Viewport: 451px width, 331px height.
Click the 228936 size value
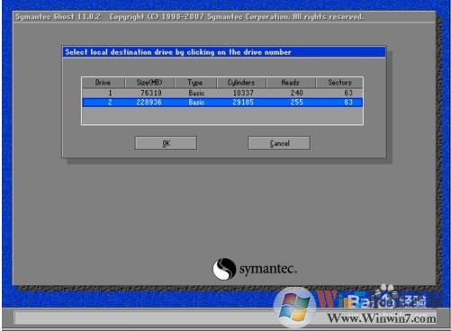(149, 103)
